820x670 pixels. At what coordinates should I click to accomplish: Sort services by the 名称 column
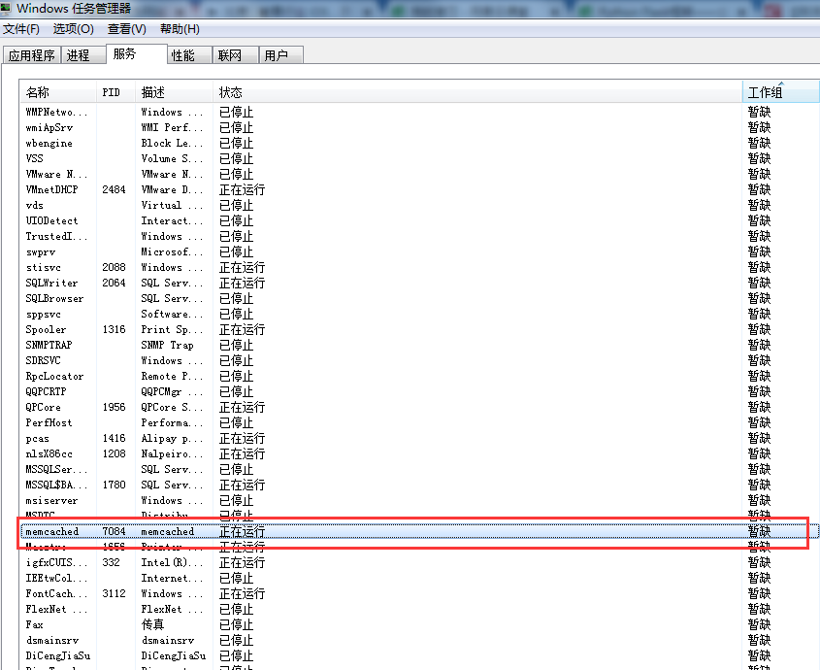pyautogui.click(x=39, y=91)
